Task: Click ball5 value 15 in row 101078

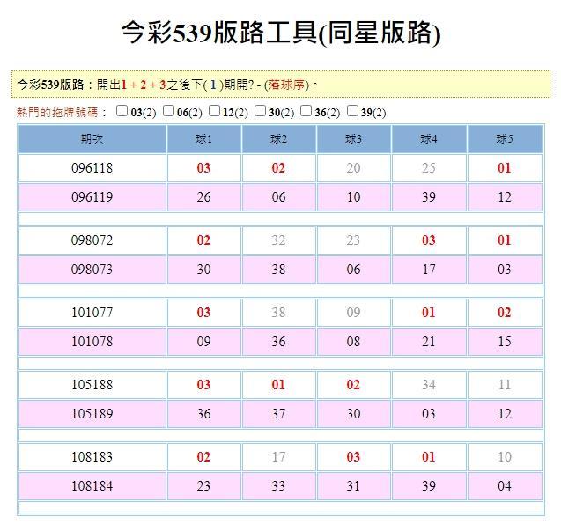Action: 505,342
